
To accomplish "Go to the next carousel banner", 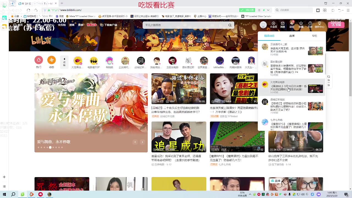I will click(x=142, y=142).
